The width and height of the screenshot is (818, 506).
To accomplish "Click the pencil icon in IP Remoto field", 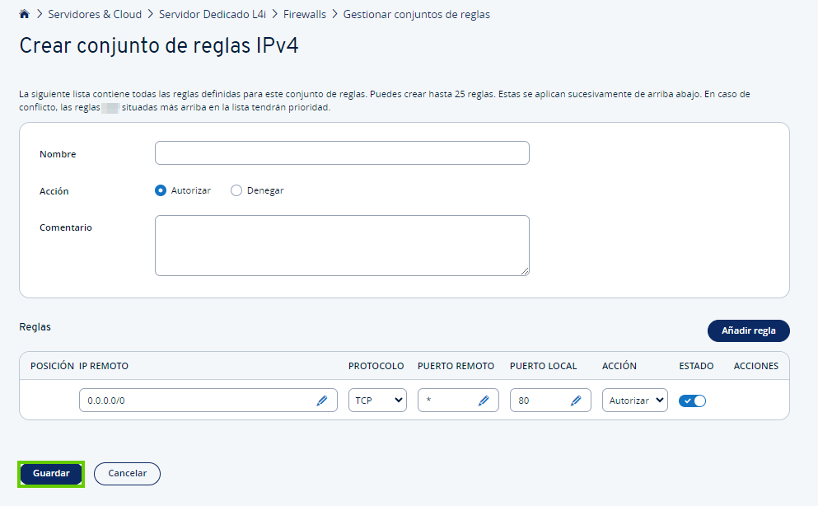I will click(x=321, y=401).
